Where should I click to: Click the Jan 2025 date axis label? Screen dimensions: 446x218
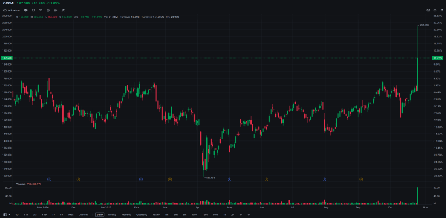click(105, 208)
